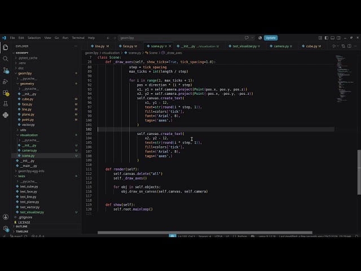Open the Copilot chat icon in title bar
Viewport: 361px width, 271px height.
click(246, 38)
